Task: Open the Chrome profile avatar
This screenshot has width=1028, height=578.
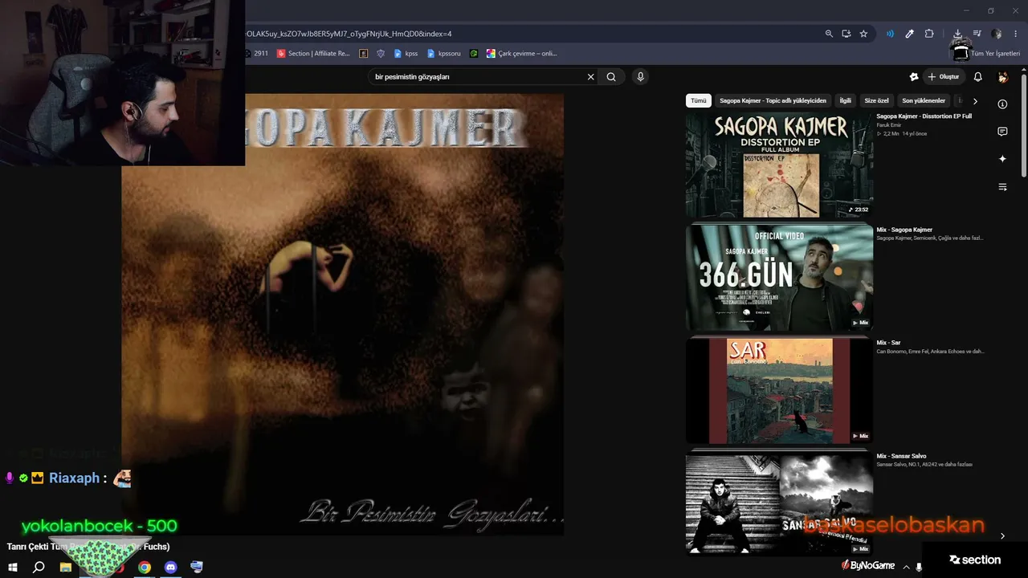Action: pyautogui.click(x=997, y=34)
